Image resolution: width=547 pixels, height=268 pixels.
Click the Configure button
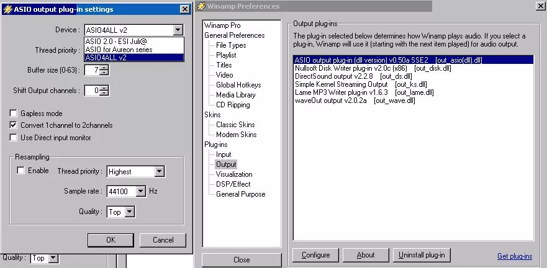pos(315,255)
